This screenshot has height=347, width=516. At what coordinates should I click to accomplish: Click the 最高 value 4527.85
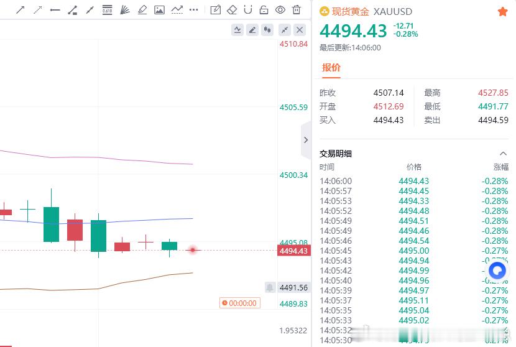[x=493, y=93]
